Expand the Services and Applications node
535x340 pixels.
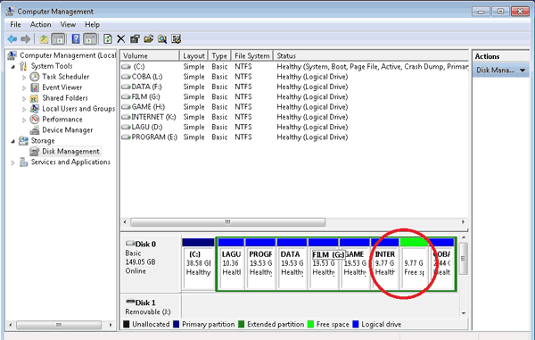[x=13, y=162]
